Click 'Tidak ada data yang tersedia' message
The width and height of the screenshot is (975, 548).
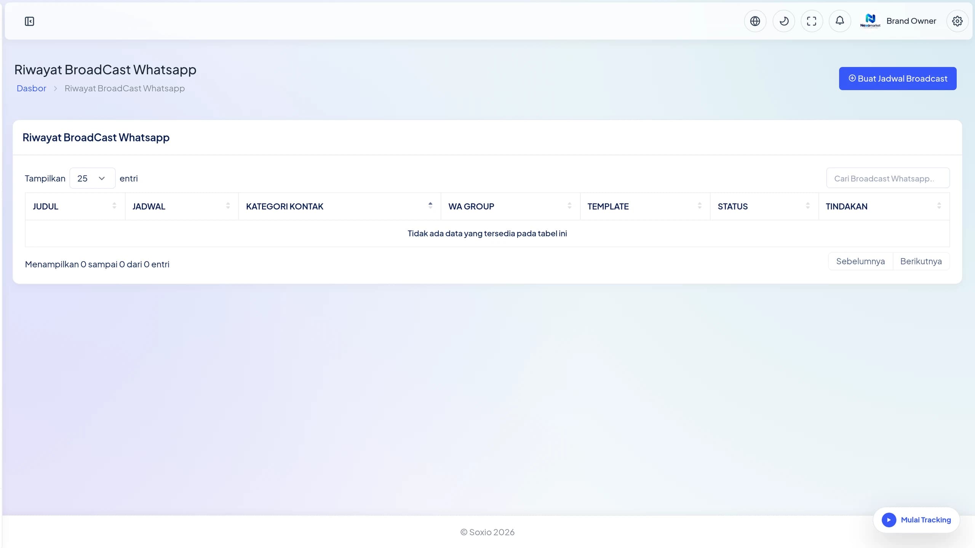pyautogui.click(x=487, y=233)
